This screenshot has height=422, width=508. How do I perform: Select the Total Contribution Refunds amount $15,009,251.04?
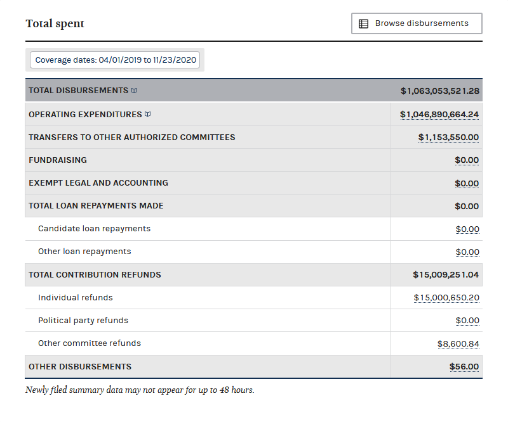tap(446, 274)
